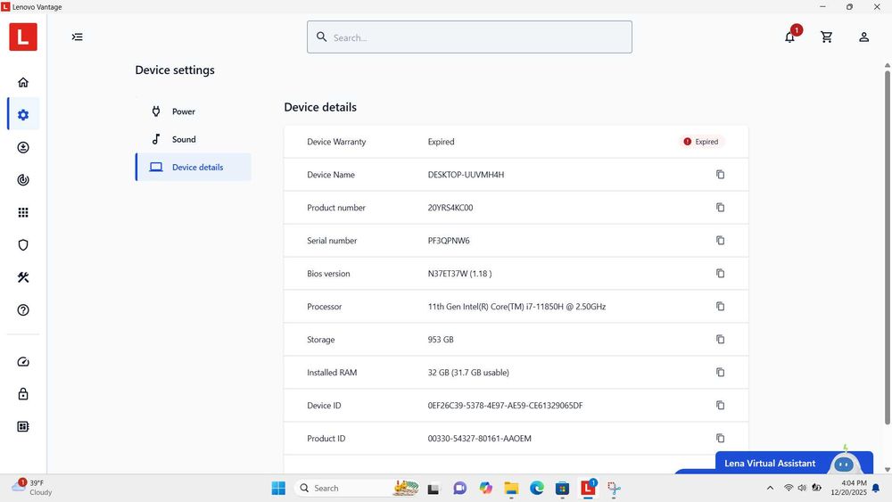This screenshot has width=892, height=502.
Task: Open Lena Virtual Assistant chat
Action: 794,463
